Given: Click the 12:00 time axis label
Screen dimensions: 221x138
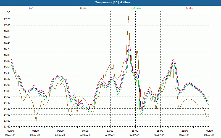Looking at the screenshot, I should point(110,131).
